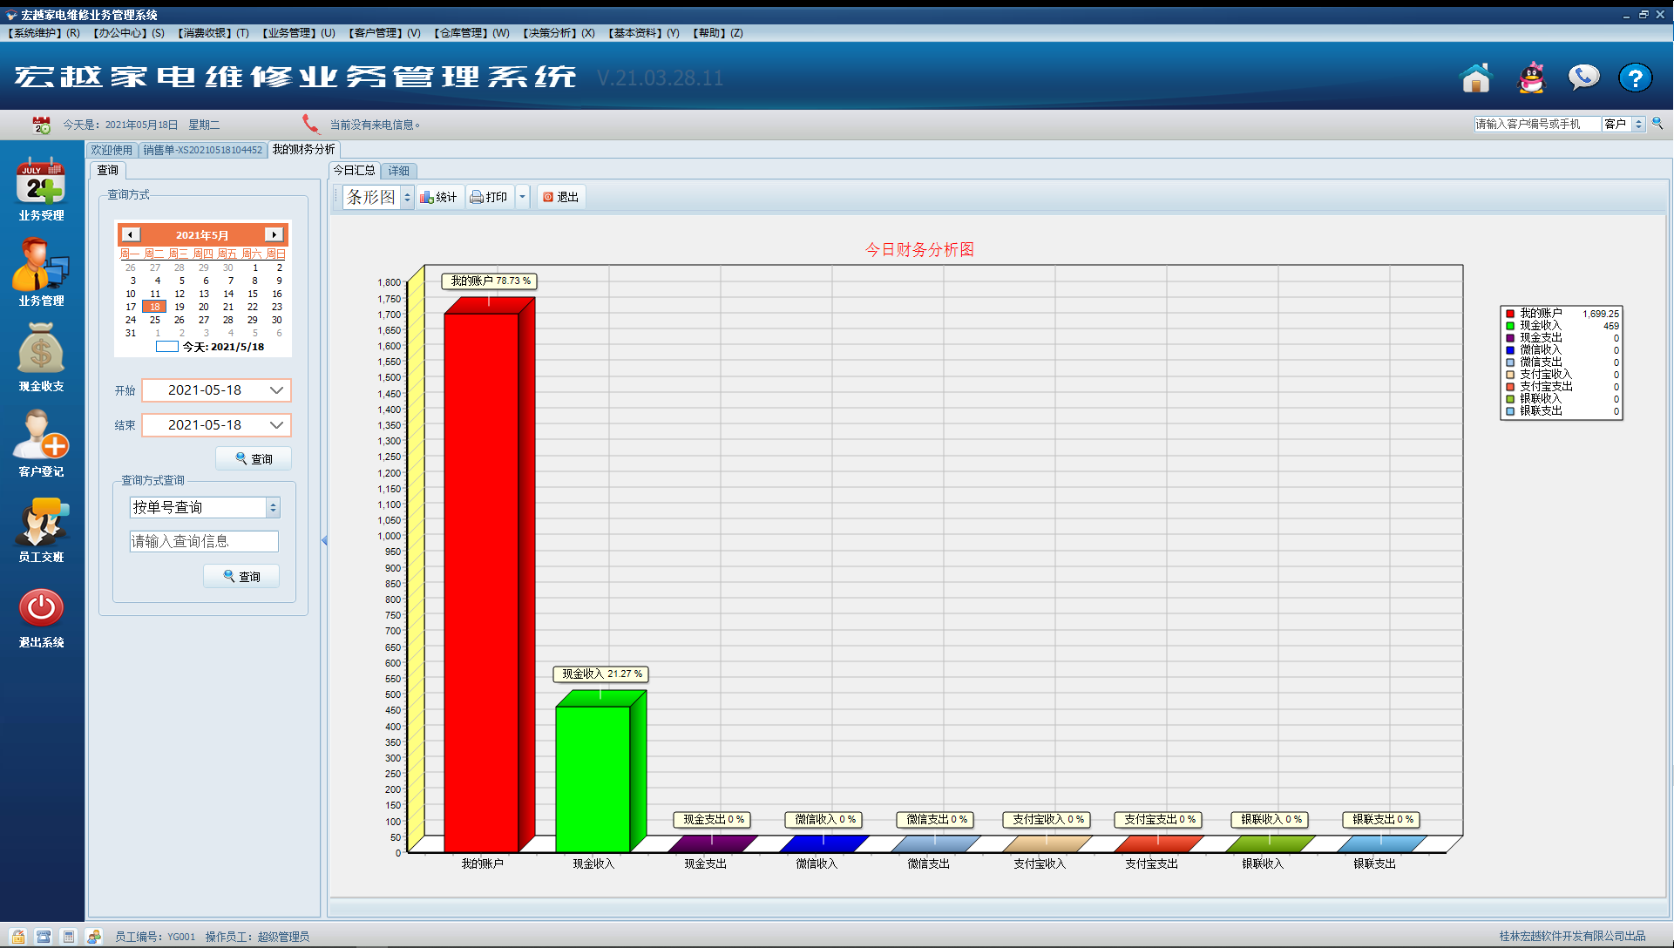Image resolution: width=1674 pixels, height=948 pixels.
Task: Click the red 退出系统 power icon
Action: (40, 607)
